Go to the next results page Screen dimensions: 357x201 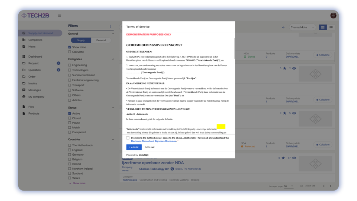coord(330,186)
